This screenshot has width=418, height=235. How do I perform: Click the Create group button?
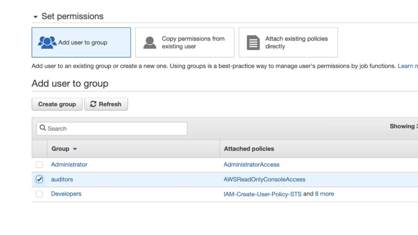[x=57, y=104]
